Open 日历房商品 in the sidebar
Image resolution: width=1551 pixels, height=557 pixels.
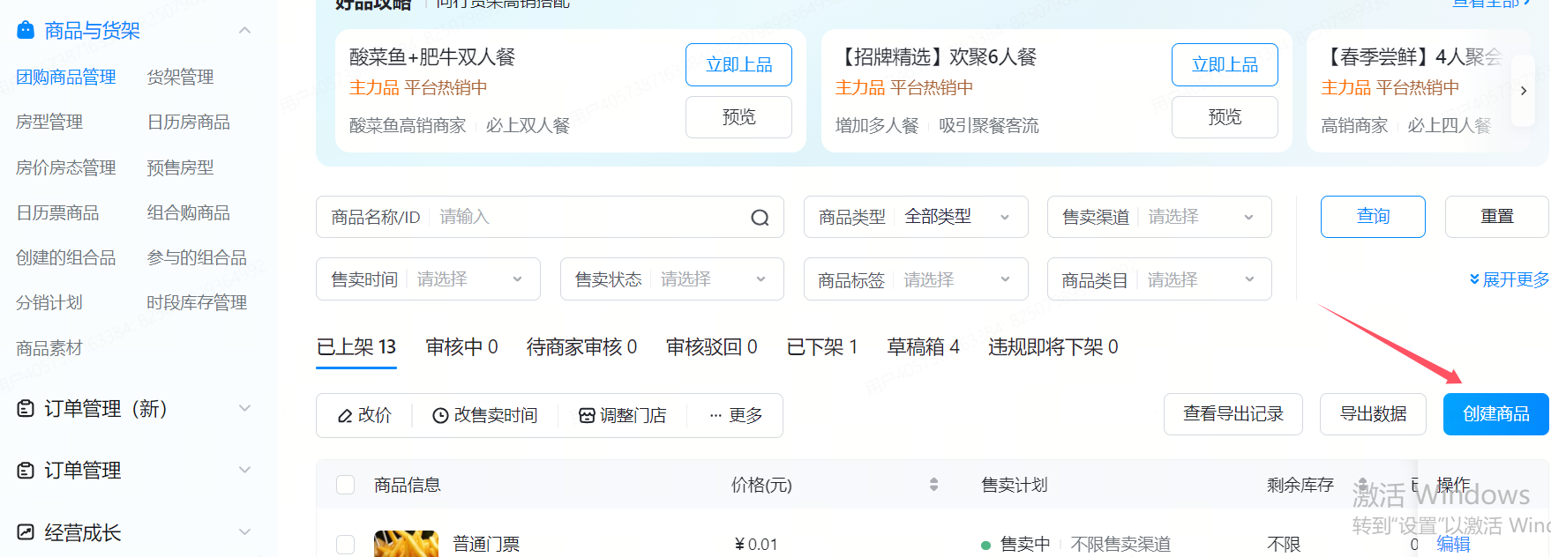189,123
